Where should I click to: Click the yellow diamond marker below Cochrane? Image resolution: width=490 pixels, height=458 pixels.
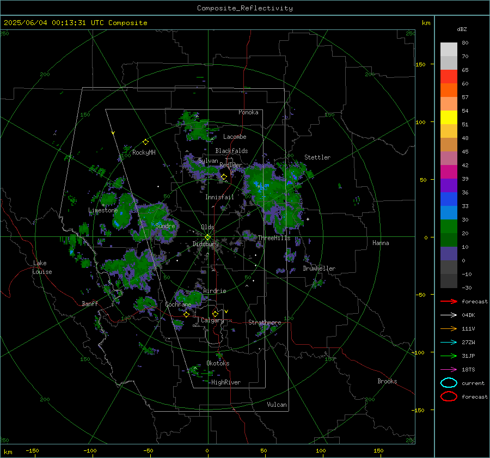(187, 314)
